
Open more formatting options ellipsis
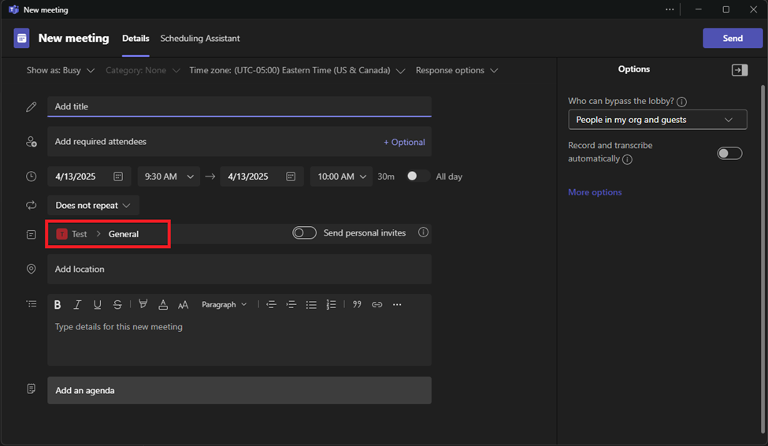(x=397, y=304)
